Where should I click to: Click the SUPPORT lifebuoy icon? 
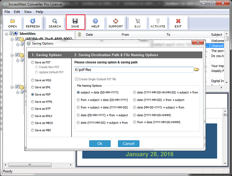[116, 21]
